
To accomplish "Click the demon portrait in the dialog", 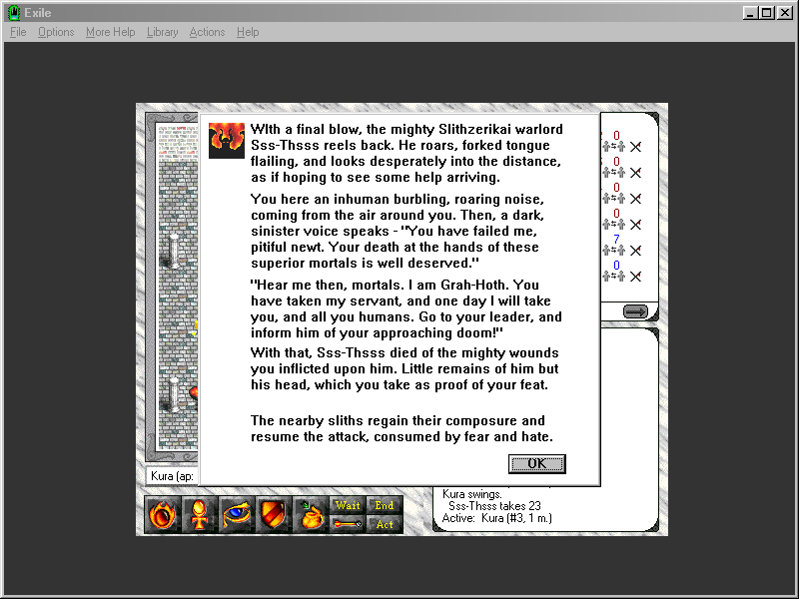I will click(227, 140).
